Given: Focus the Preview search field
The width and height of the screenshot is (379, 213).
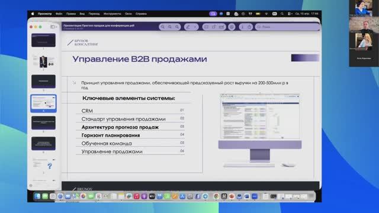Looking at the screenshot, I should 287,27.
